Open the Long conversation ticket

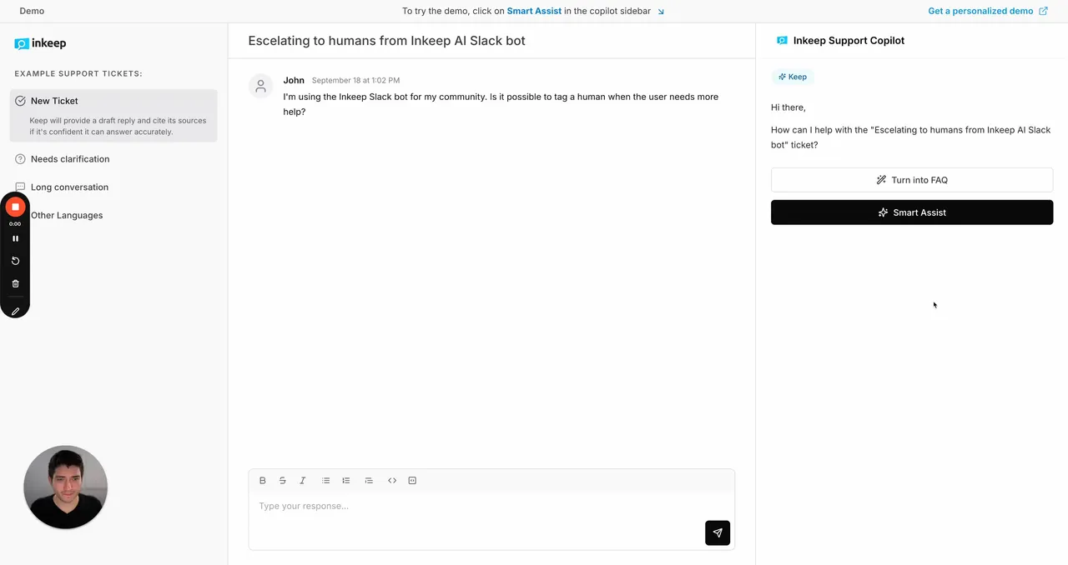69,187
